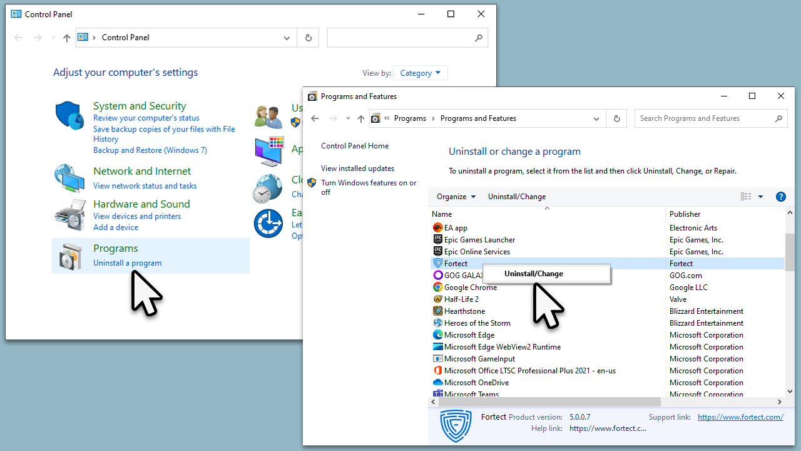Refresh the Control Panel window
The height and width of the screenshot is (451, 801).
(x=308, y=38)
